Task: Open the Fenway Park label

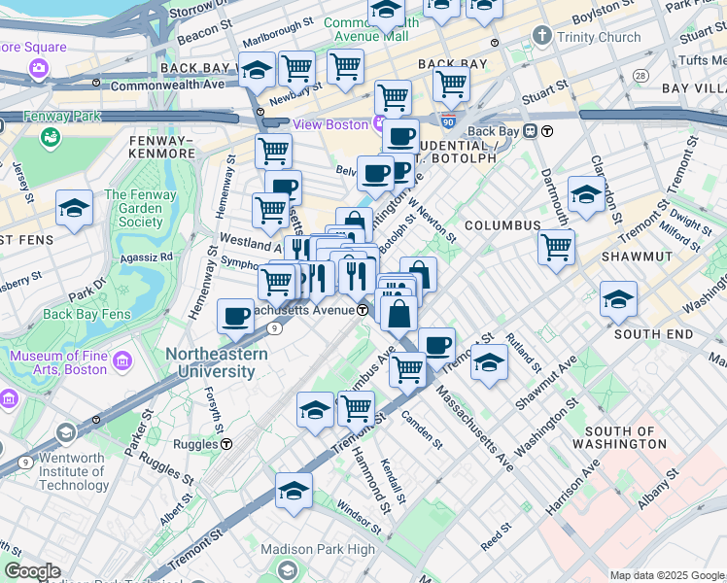Action: click(62, 116)
